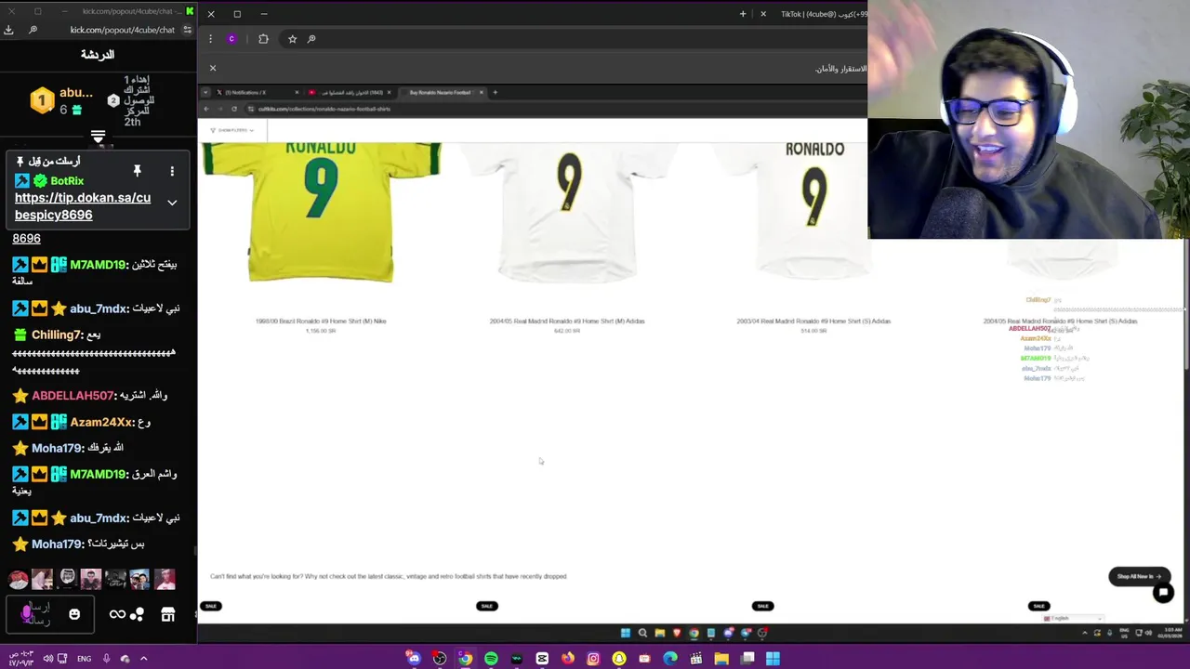This screenshot has width=1190, height=669.
Task: Open Snapchat from the purple taskbar
Action: pyautogui.click(x=619, y=659)
